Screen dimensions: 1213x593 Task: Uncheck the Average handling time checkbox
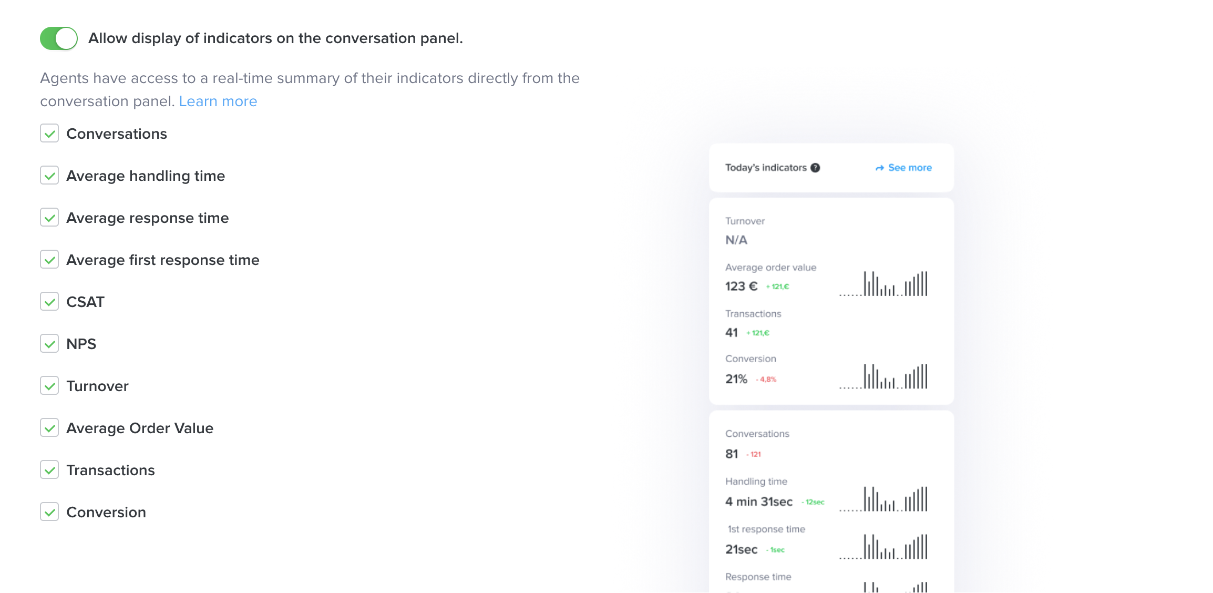click(x=49, y=176)
